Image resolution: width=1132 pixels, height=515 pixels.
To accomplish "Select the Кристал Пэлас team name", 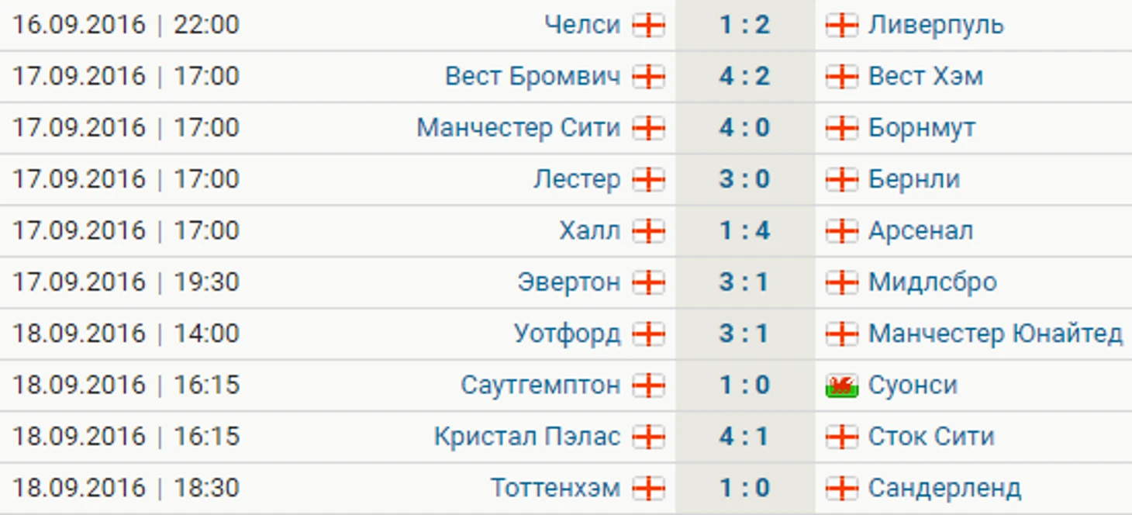I will 527,437.
